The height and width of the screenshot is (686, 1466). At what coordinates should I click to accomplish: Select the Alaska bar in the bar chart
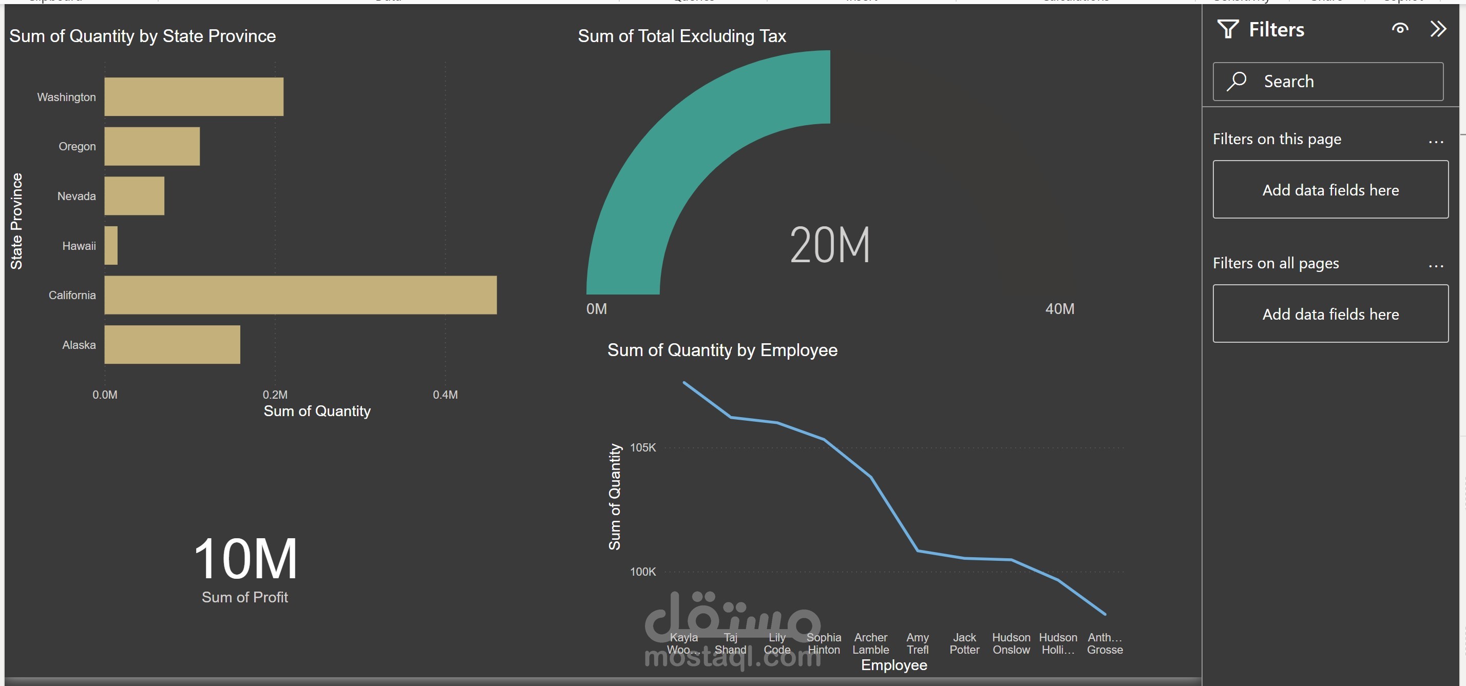(172, 344)
